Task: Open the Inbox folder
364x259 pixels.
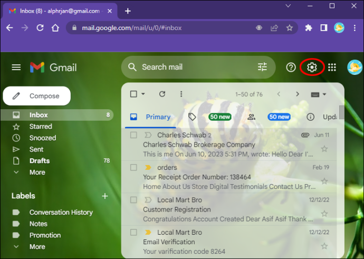Action: 57,115
